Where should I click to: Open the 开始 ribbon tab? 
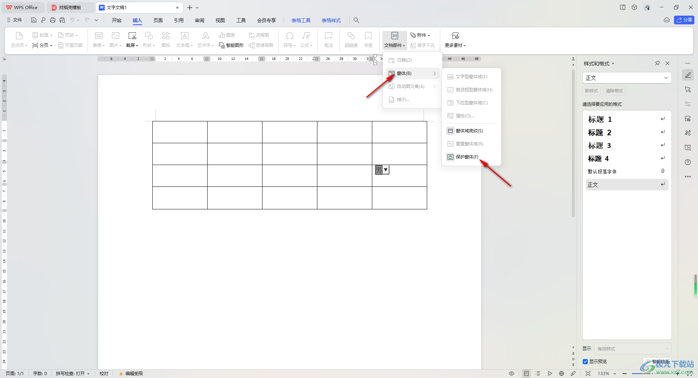pyautogui.click(x=117, y=20)
